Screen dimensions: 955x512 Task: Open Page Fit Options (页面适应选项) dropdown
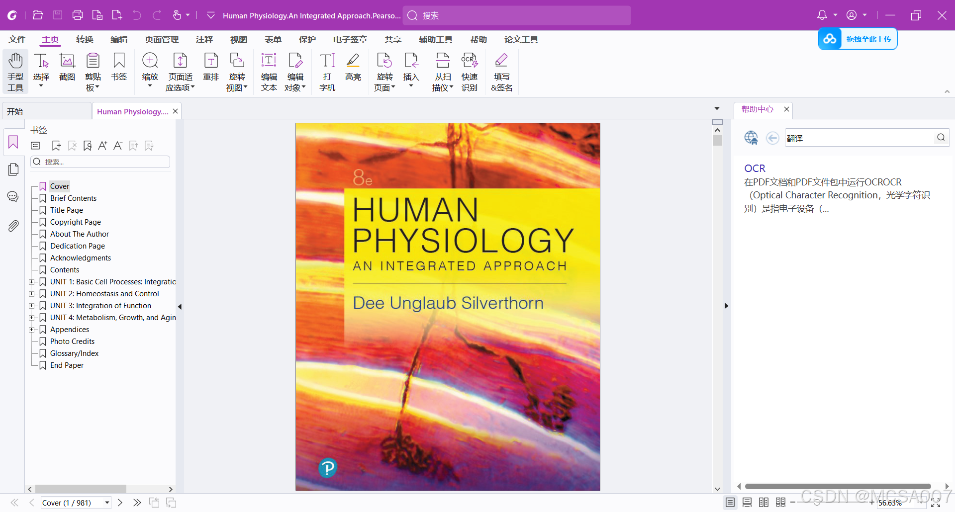point(181,72)
